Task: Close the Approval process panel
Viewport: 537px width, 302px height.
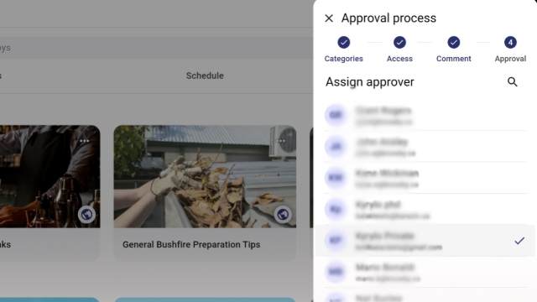Action: click(329, 18)
